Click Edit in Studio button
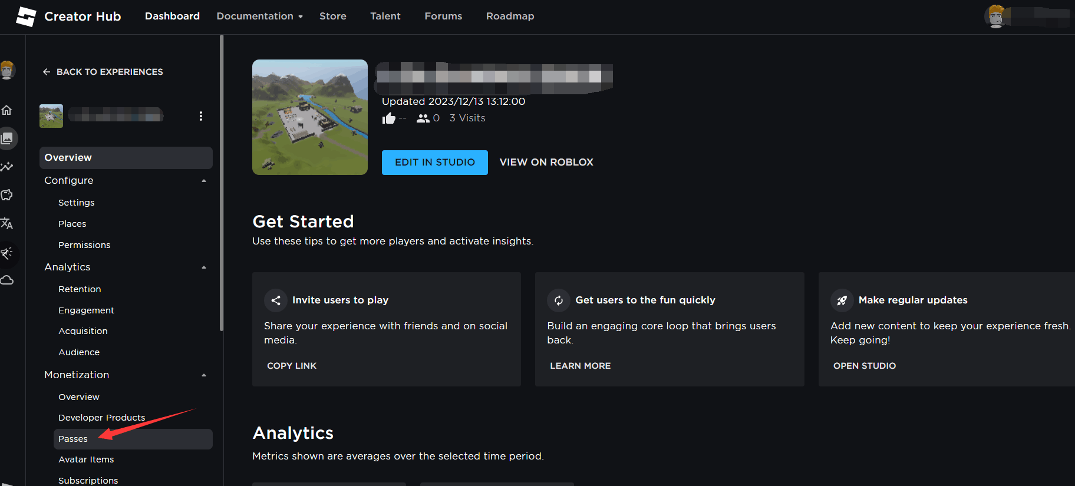The height and width of the screenshot is (486, 1075). click(x=435, y=163)
